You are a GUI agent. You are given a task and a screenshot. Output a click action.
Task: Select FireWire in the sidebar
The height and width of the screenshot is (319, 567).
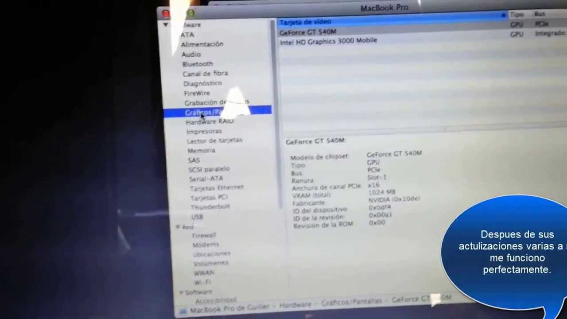click(197, 93)
